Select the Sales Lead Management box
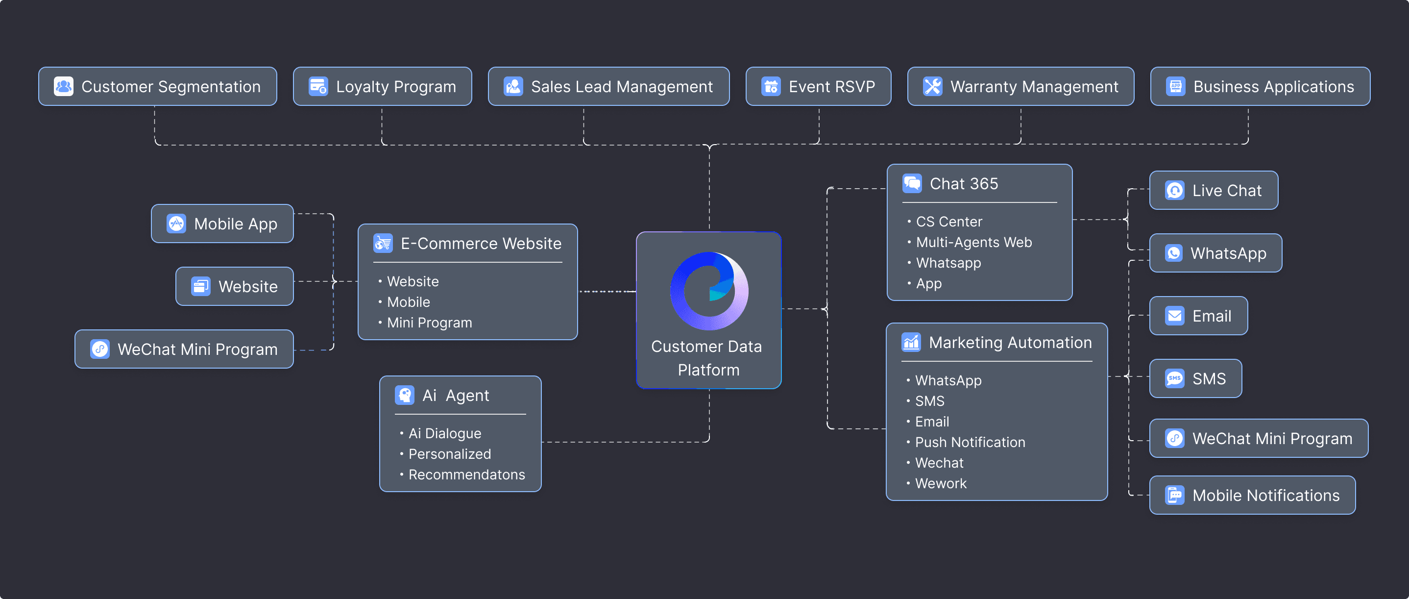 (609, 86)
